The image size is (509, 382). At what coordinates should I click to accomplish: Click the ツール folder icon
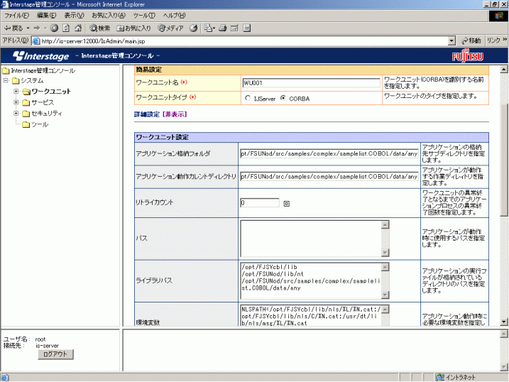(26, 124)
